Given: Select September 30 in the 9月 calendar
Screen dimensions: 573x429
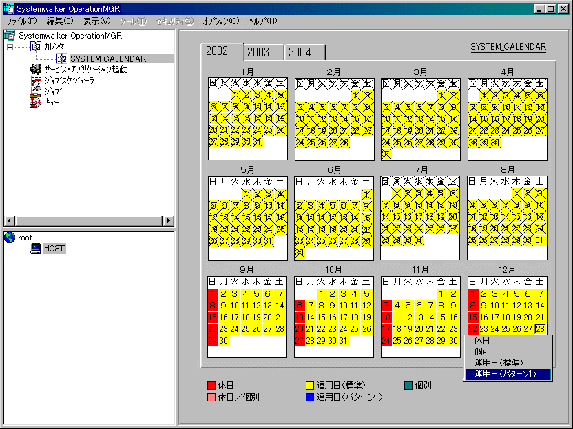Looking at the screenshot, I should coord(224,341).
